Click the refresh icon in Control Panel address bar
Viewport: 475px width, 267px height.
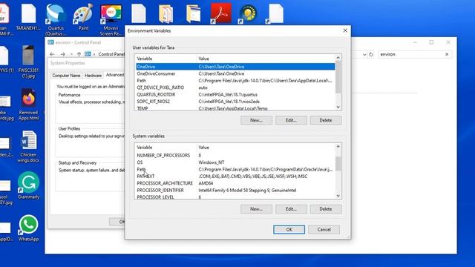point(371,54)
